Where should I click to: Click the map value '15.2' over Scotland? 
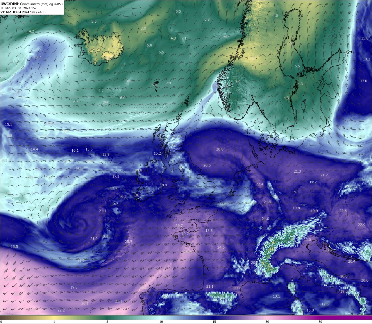click(x=157, y=153)
